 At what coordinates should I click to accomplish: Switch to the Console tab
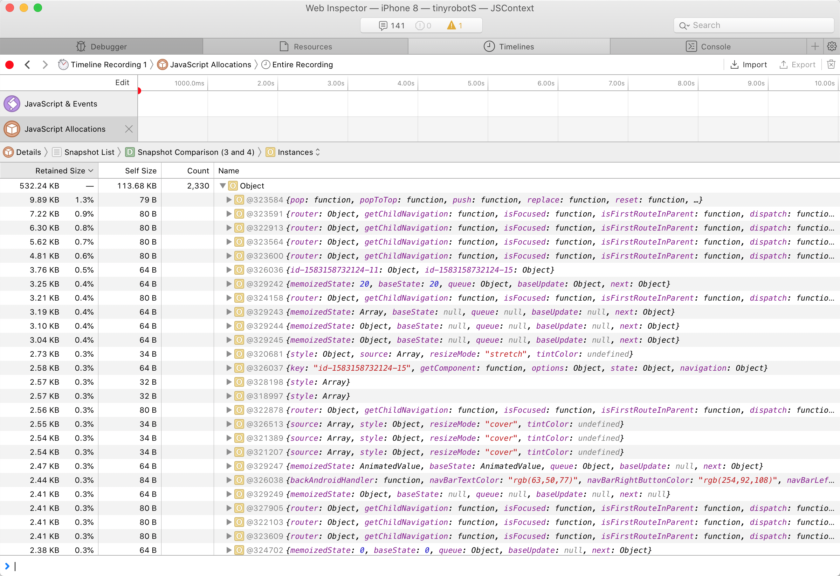[708, 46]
